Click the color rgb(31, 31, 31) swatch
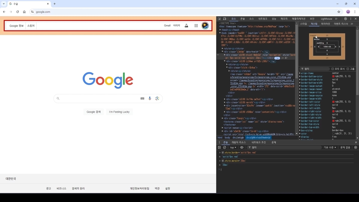The height and width of the screenshot is (202, 359). (x=333, y=134)
